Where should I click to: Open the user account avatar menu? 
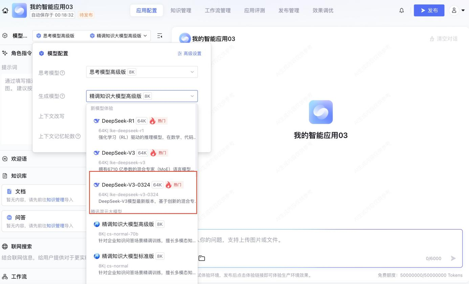457,10
